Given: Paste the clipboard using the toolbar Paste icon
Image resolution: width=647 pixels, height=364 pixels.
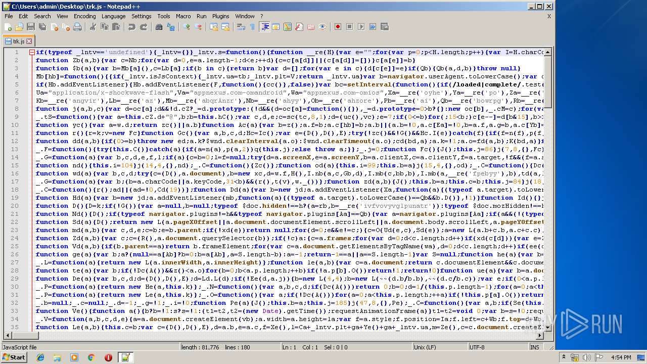Looking at the screenshot, I should click(x=116, y=27).
